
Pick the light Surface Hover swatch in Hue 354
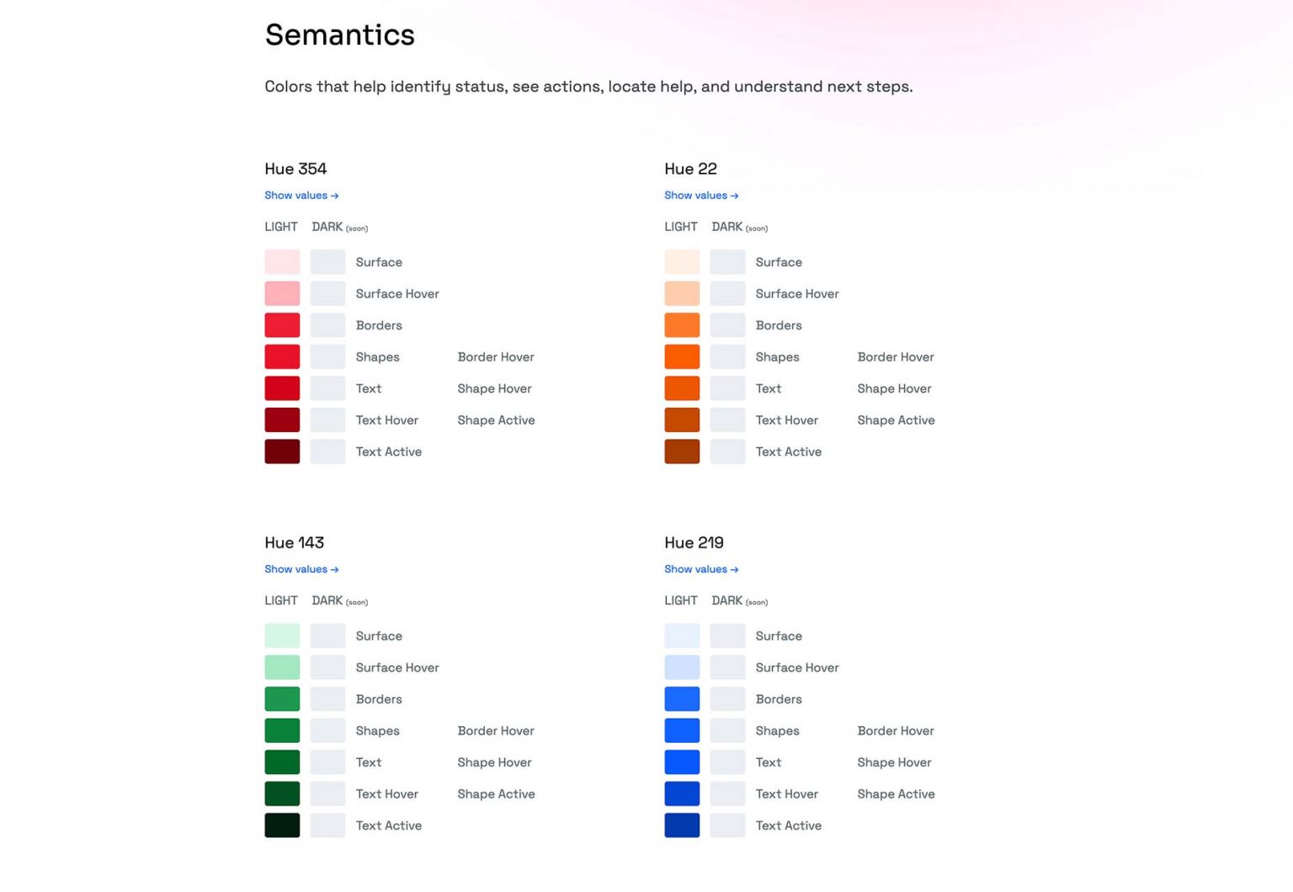[282, 294]
